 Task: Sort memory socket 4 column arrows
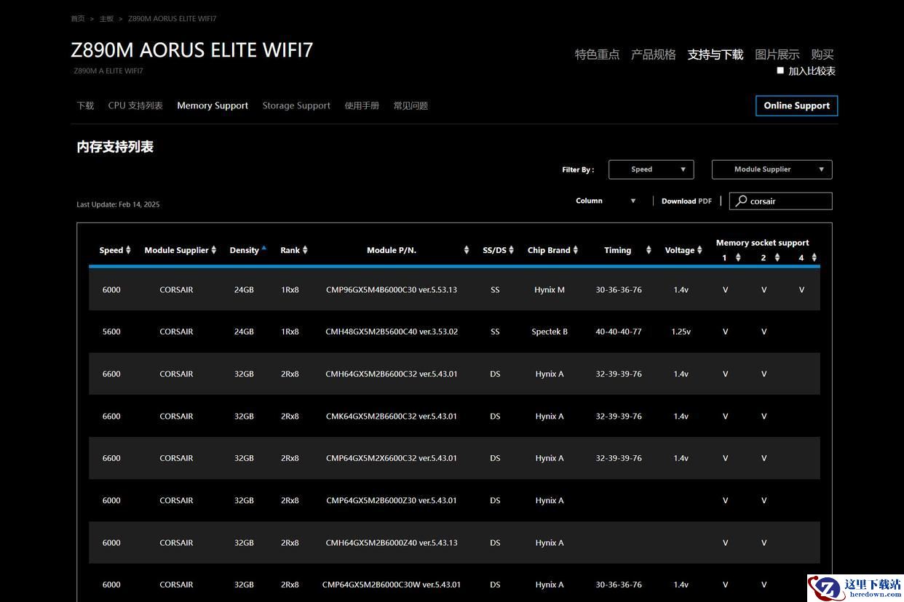click(814, 257)
